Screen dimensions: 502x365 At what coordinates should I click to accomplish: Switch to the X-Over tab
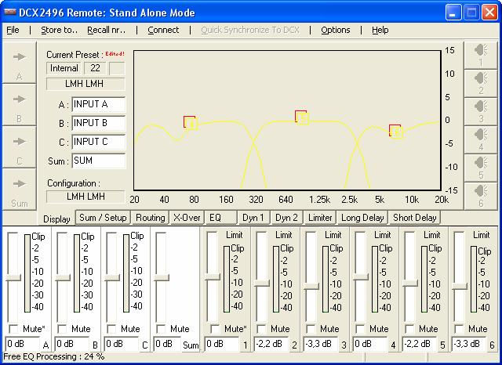pos(187,218)
